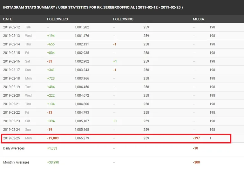The width and height of the screenshot is (244, 169).
Task: Click follower total 1,085,187
Action: click(82, 121)
